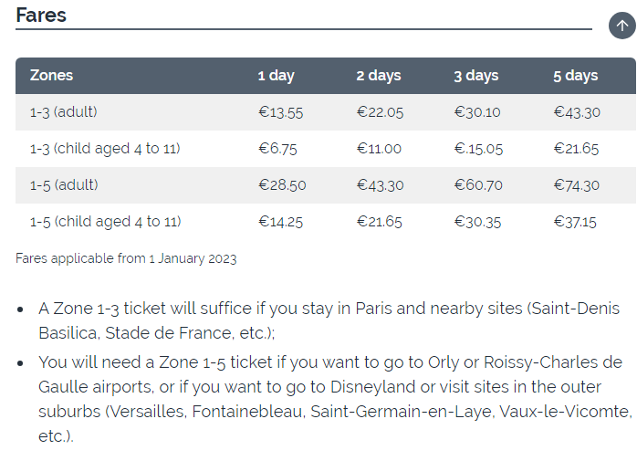Click the €13.55 fare cell
The width and height of the screenshot is (637, 461).
281,112
